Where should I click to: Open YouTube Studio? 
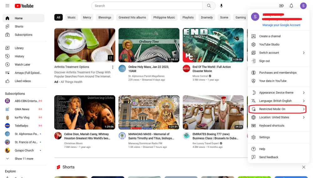(x=279, y=45)
